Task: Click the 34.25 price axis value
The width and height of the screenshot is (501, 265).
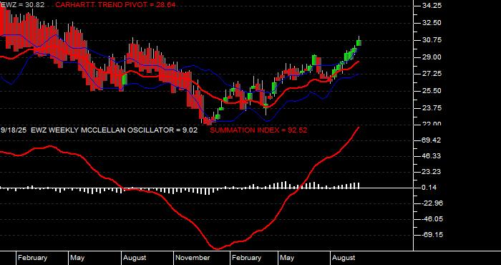Action: (x=432, y=6)
